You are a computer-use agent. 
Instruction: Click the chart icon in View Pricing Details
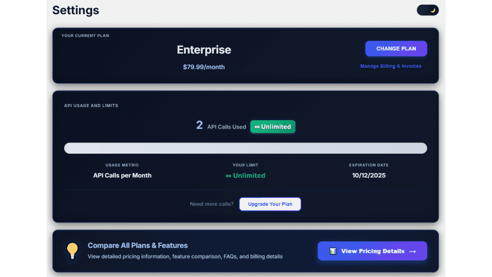pos(333,251)
